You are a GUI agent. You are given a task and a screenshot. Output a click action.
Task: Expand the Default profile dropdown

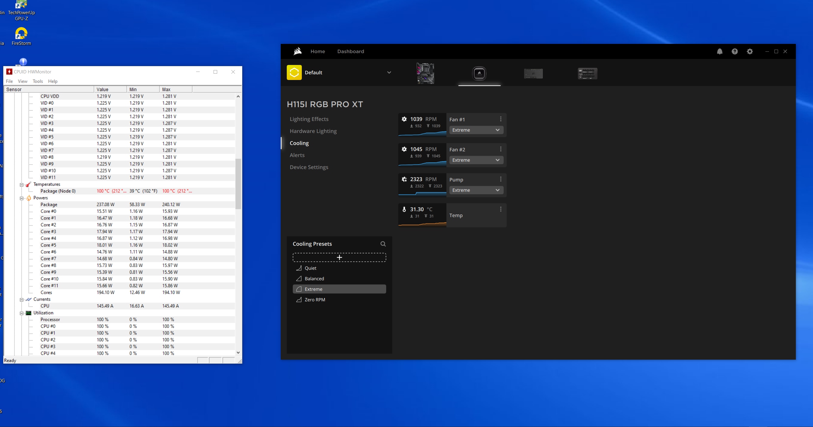(389, 72)
